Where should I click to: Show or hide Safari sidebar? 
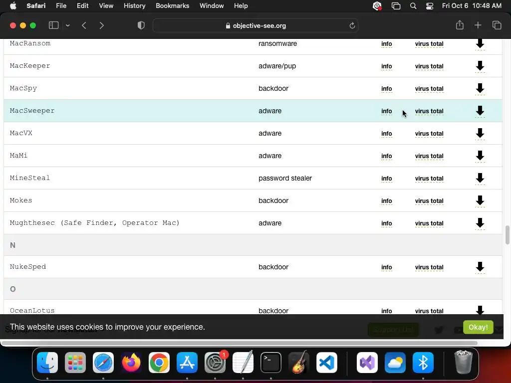53,25
